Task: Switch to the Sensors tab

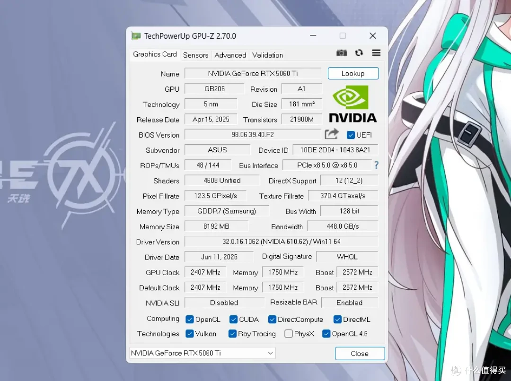Action: pos(195,55)
